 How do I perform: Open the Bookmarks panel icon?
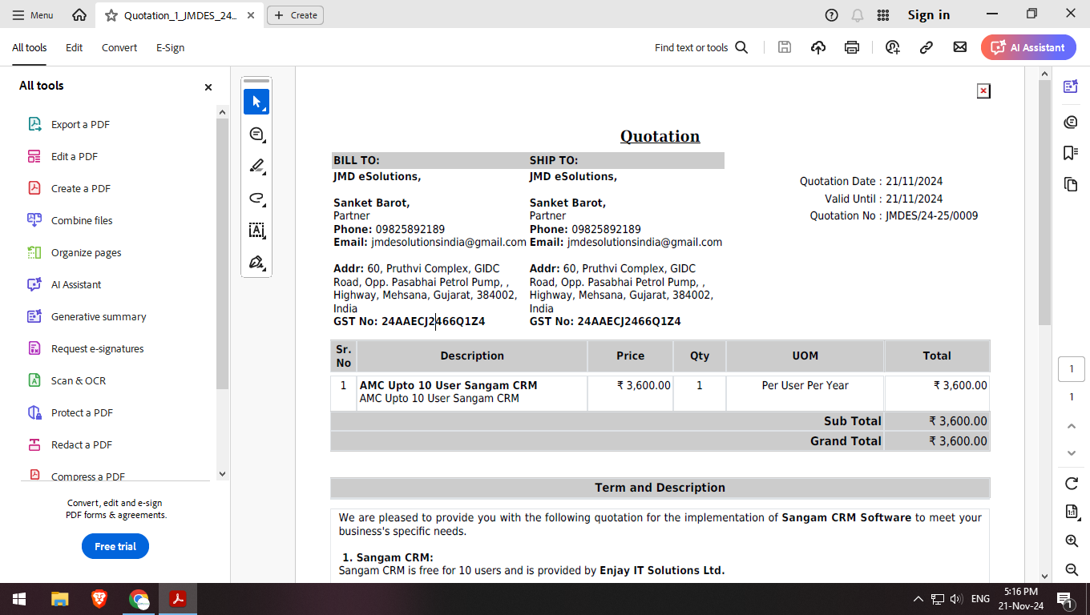pos(1071,153)
